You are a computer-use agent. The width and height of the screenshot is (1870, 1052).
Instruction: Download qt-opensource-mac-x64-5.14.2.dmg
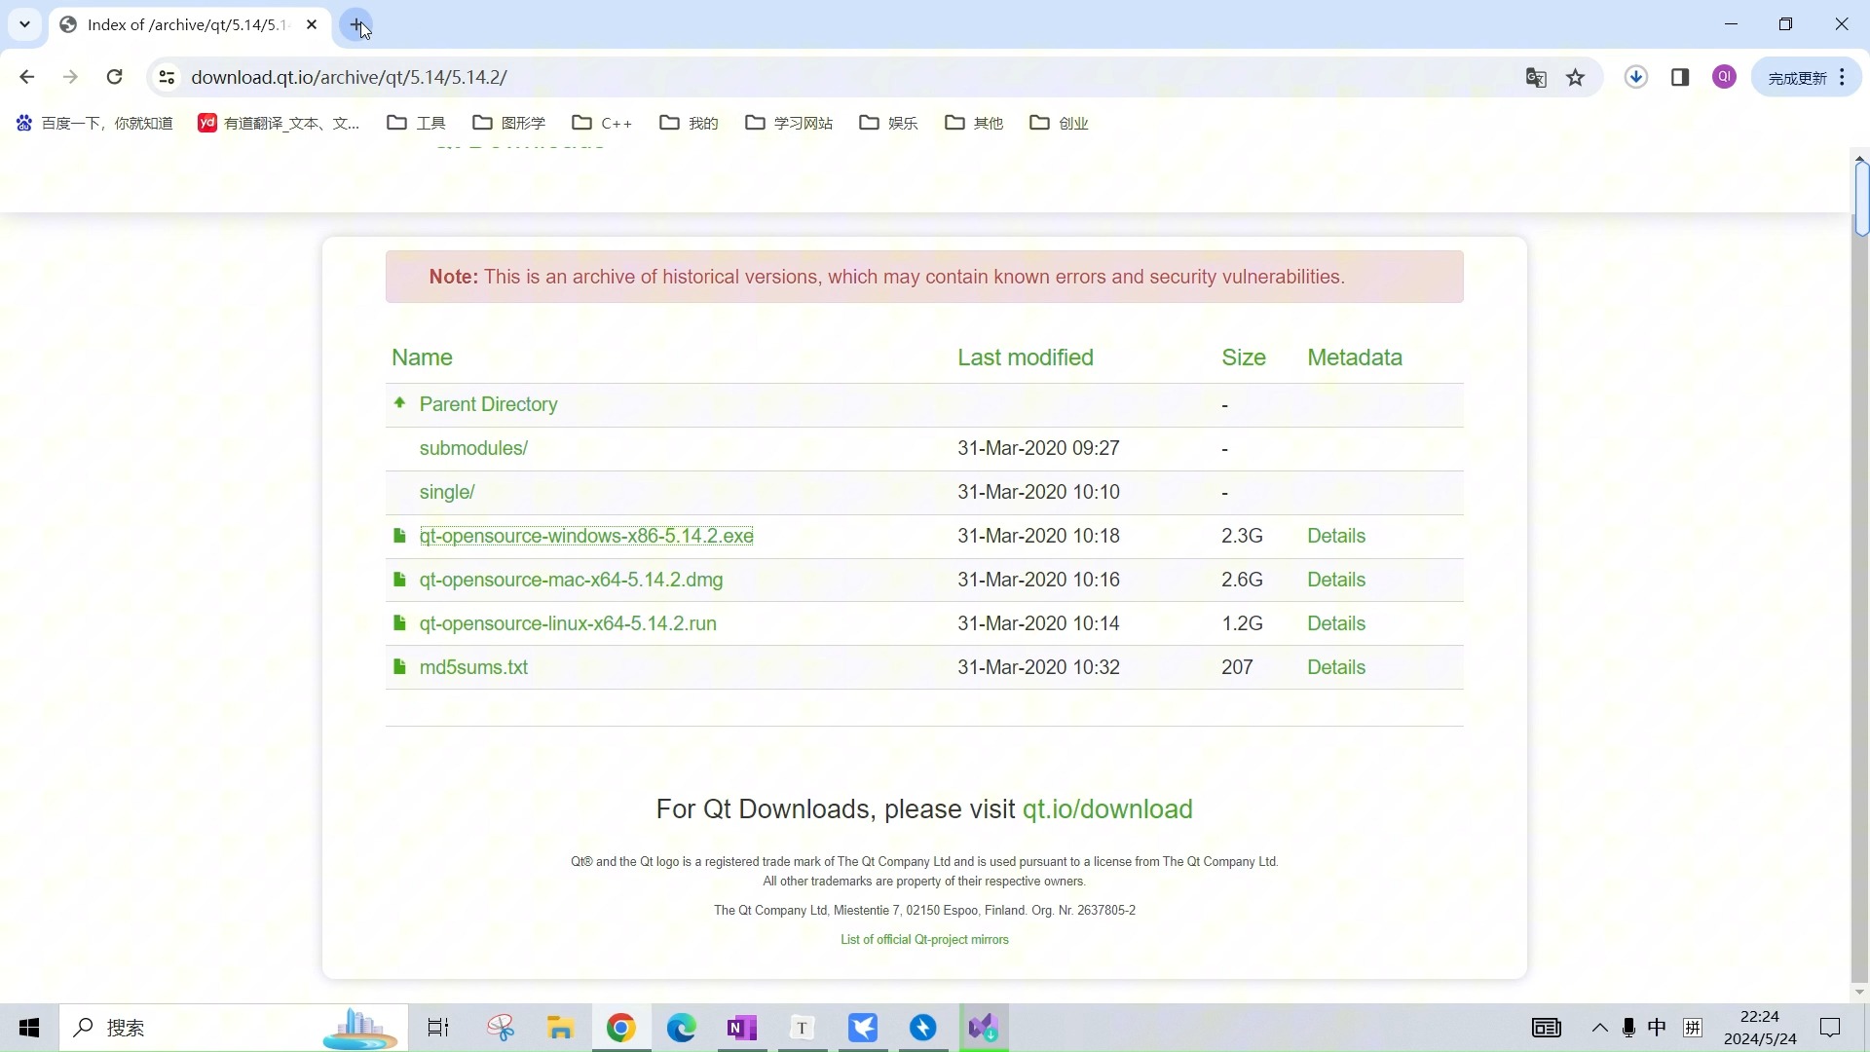(x=571, y=580)
